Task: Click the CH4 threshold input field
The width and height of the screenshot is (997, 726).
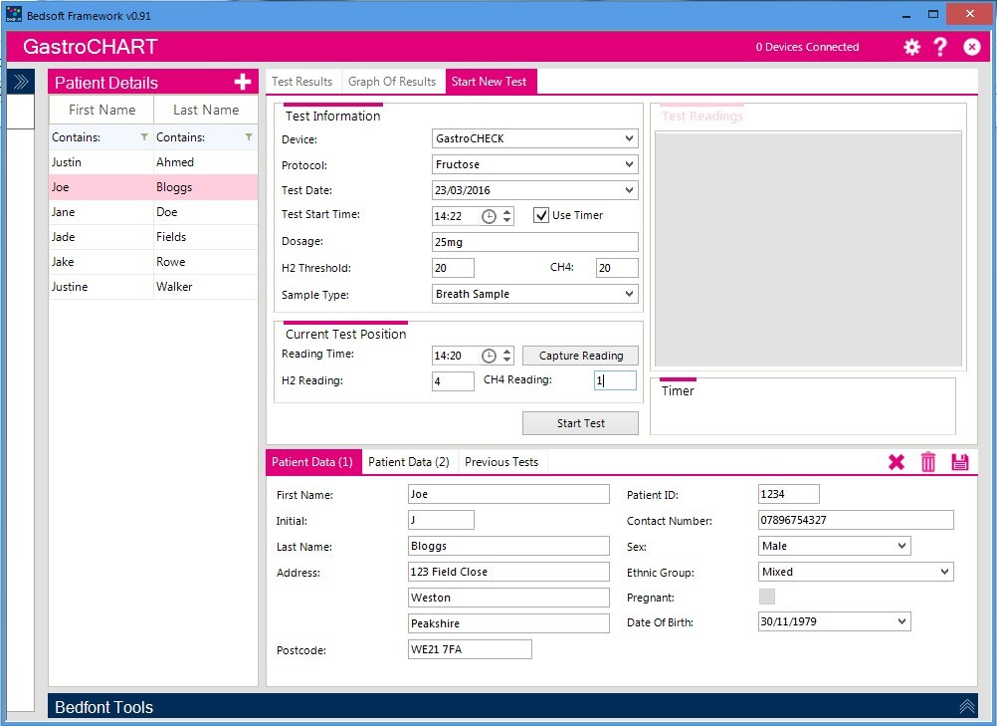Action: [617, 268]
